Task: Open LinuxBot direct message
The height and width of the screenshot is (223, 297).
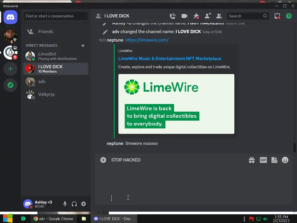Action: pos(56,56)
